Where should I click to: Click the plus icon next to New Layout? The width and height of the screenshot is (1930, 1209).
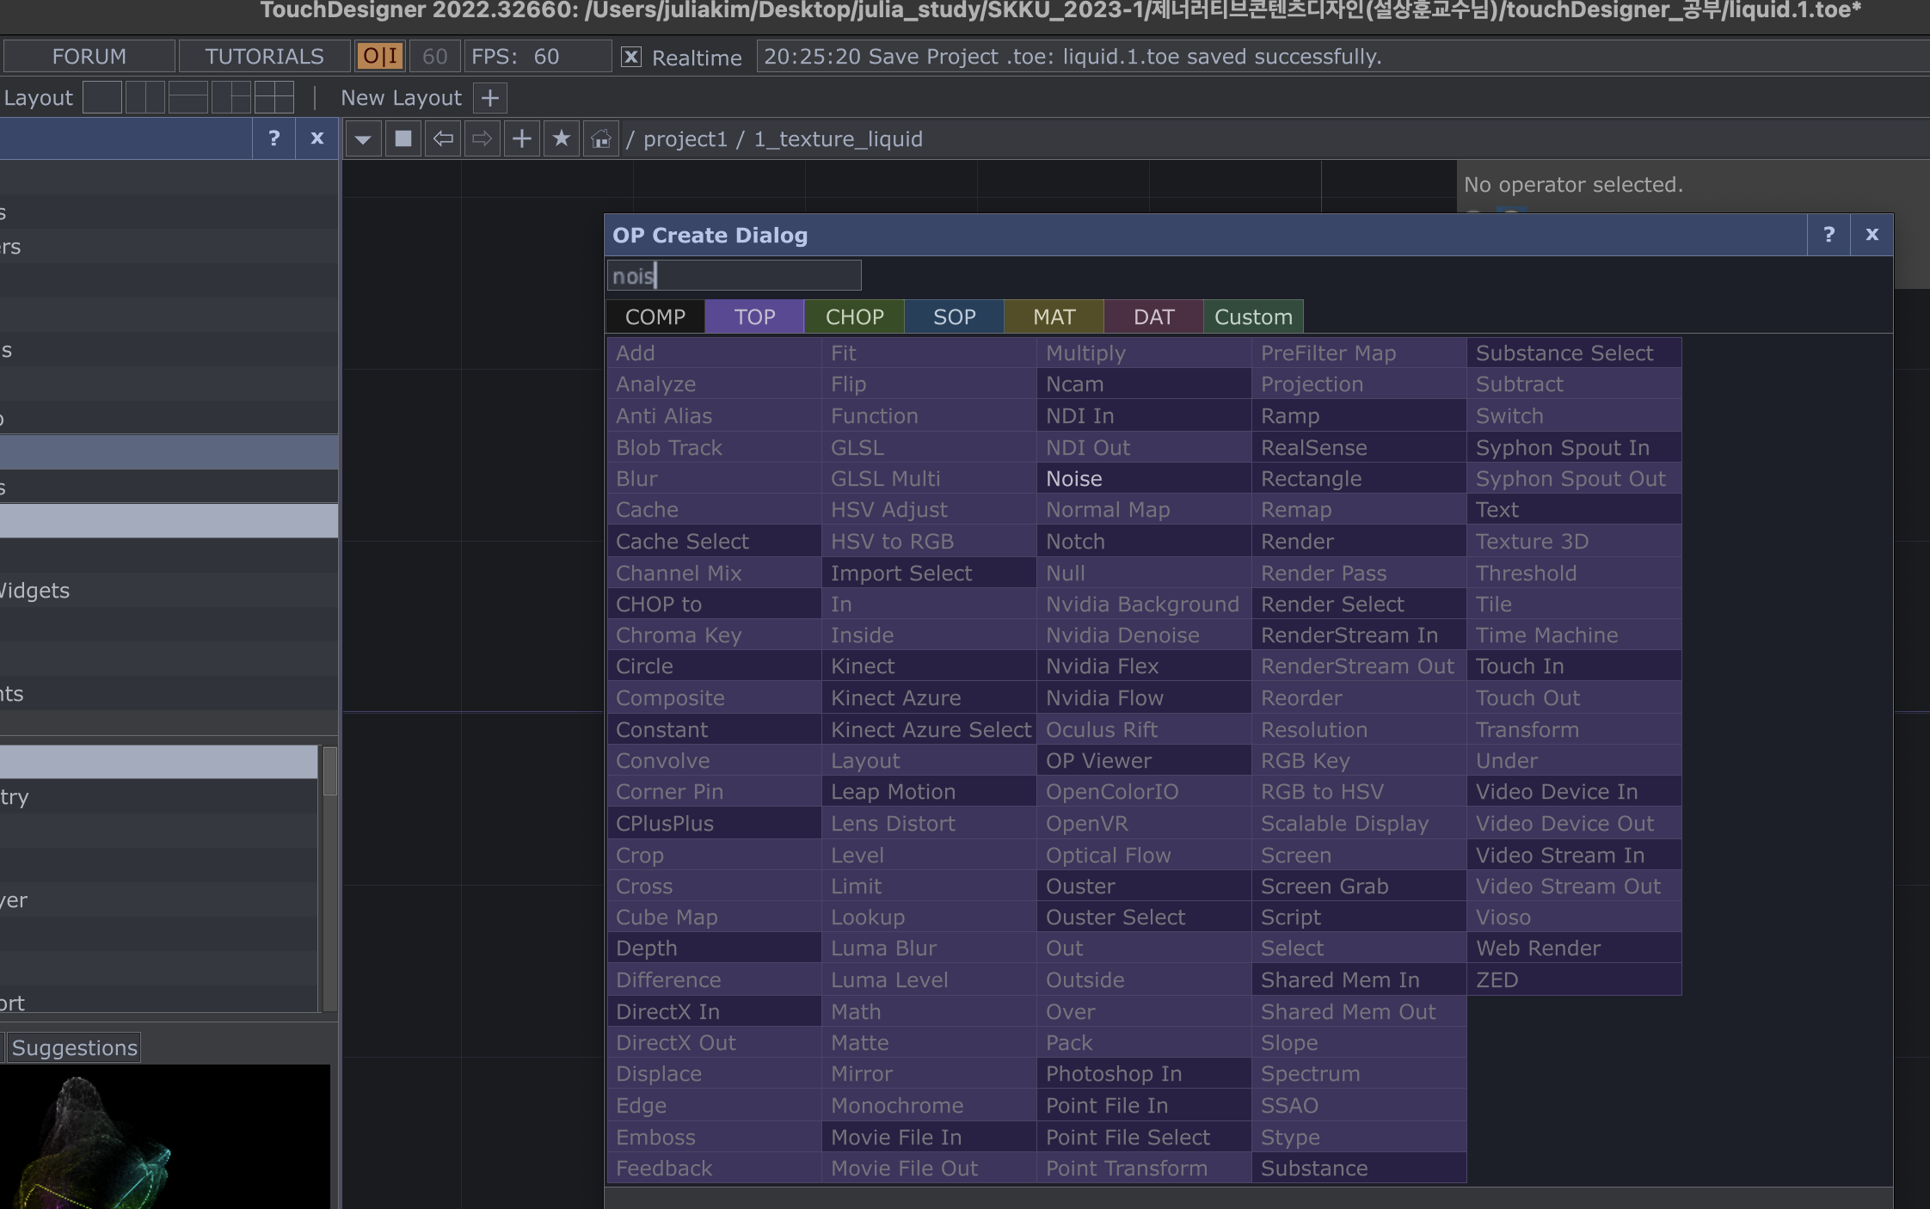pyautogui.click(x=490, y=98)
